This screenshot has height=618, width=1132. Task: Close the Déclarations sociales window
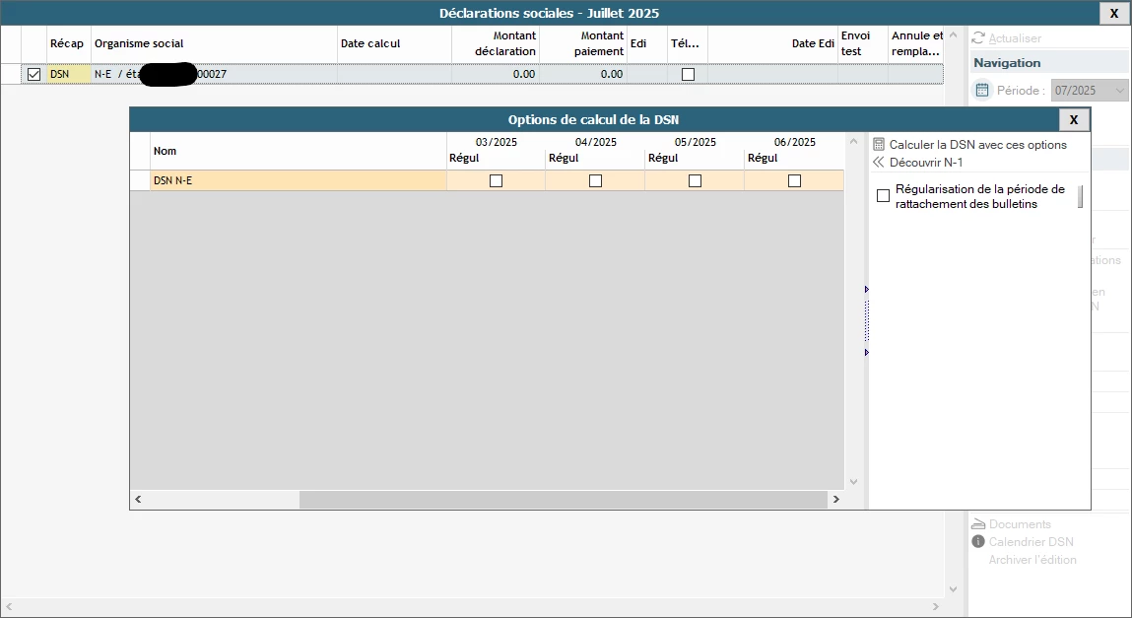click(x=1114, y=13)
